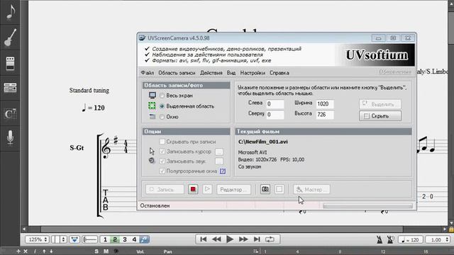Toggle Записывать звук checkbox

[162, 161]
